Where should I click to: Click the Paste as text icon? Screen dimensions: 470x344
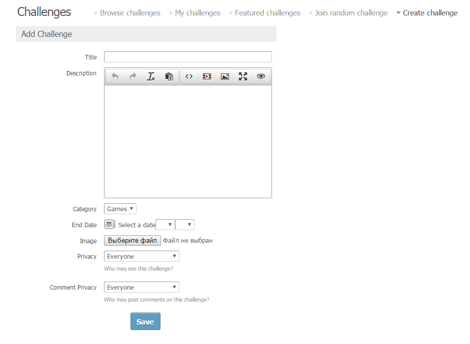(169, 77)
